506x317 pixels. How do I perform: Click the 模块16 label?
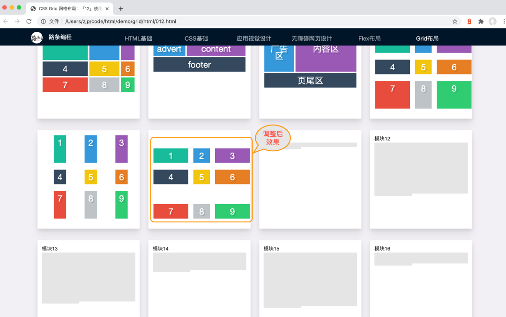(x=382, y=249)
